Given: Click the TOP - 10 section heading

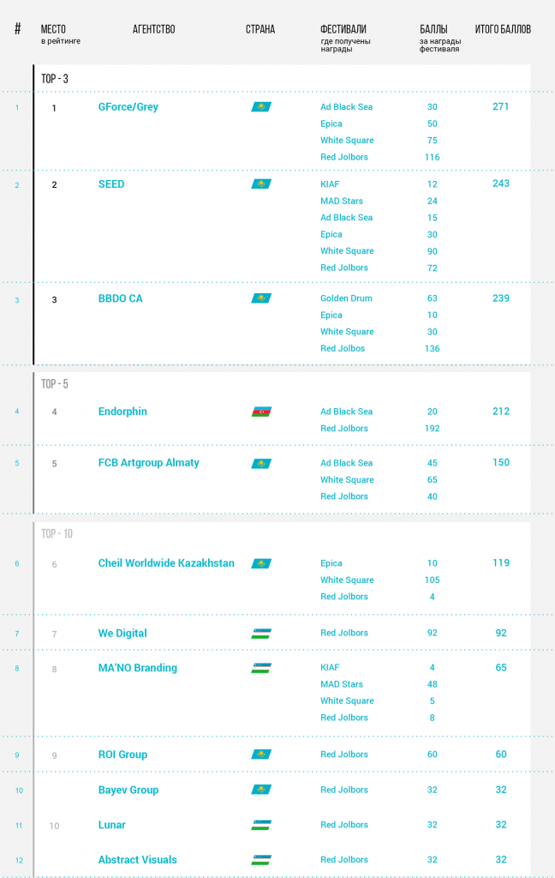Looking at the screenshot, I should [x=57, y=533].
